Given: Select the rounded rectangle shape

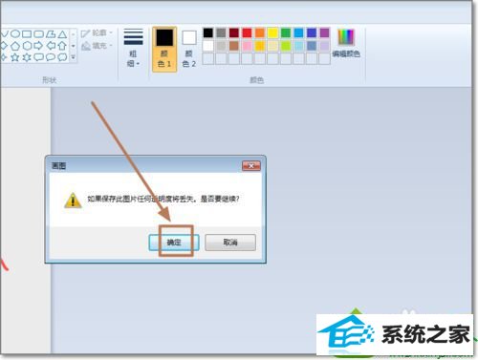Looking at the screenshot, I should point(39,33).
